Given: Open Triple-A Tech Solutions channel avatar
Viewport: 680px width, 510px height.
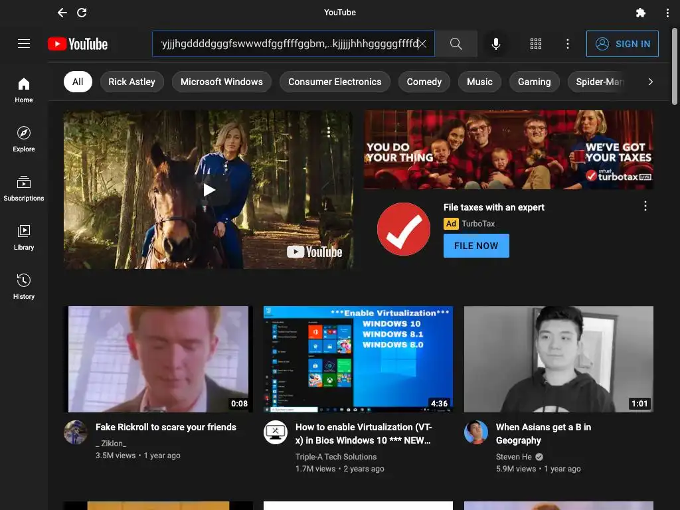Looking at the screenshot, I should [x=276, y=432].
